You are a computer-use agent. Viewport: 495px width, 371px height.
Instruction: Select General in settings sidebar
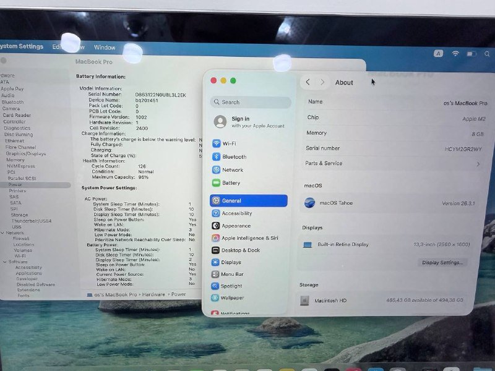[x=249, y=200]
